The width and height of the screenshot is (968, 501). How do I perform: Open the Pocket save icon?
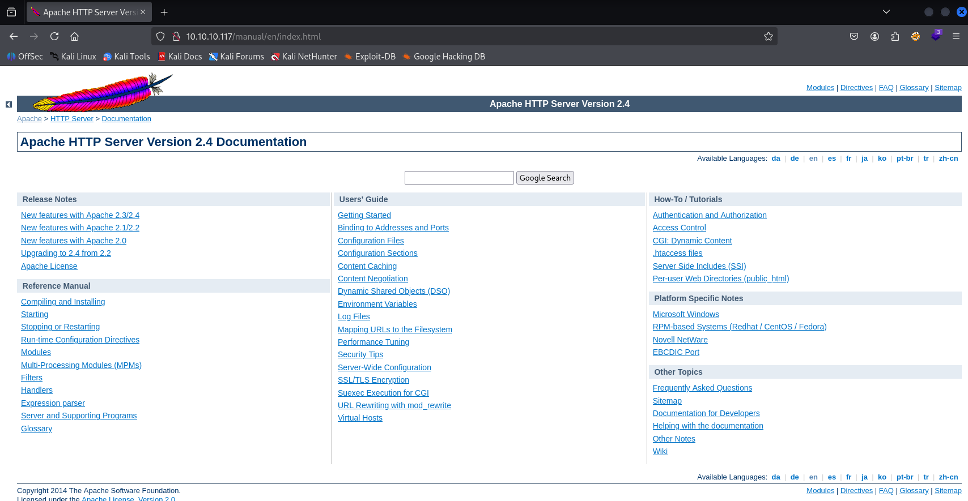pyautogui.click(x=854, y=36)
